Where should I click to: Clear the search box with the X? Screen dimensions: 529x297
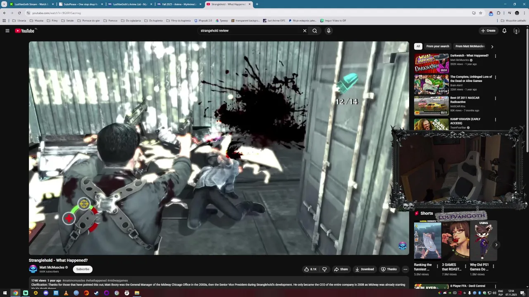(305, 31)
